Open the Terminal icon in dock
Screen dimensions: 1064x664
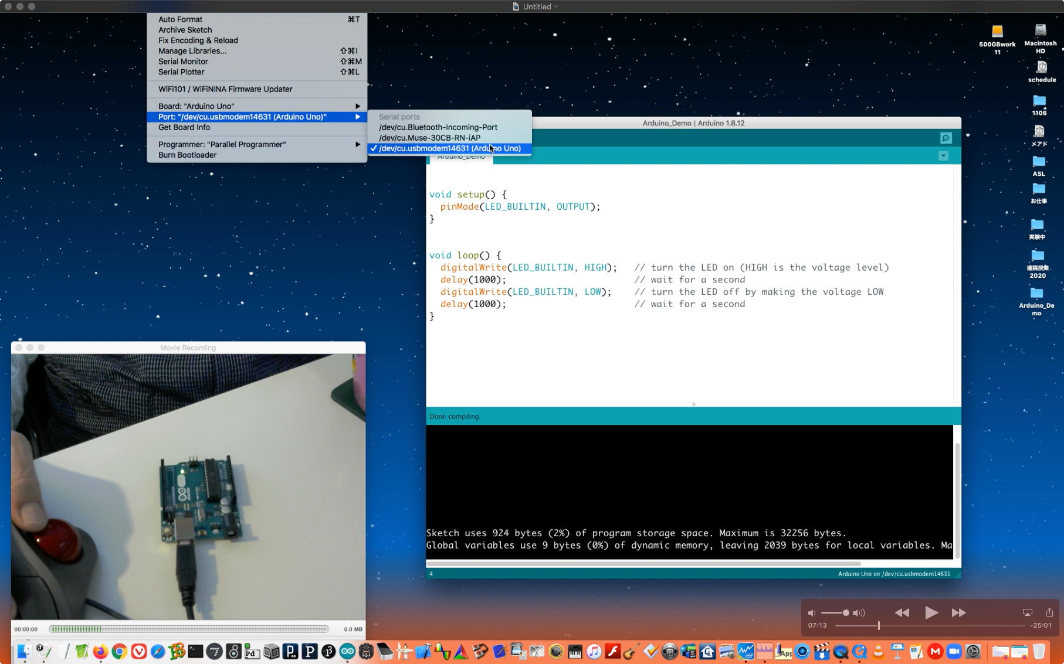195,651
